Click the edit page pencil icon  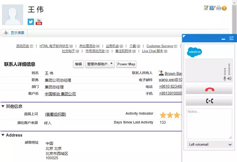pyautogui.click(x=206, y=8)
